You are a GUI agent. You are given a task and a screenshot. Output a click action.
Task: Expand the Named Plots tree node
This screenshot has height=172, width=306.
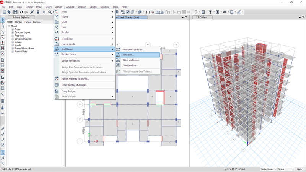[x=13, y=52]
